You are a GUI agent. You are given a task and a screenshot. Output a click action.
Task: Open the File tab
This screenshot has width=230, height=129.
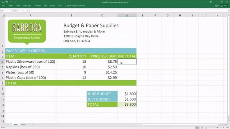click(3, 6)
